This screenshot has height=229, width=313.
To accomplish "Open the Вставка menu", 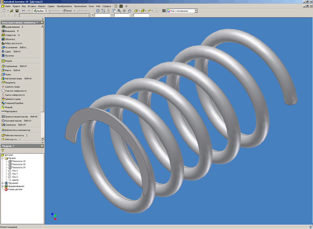I will (x=32, y=6).
